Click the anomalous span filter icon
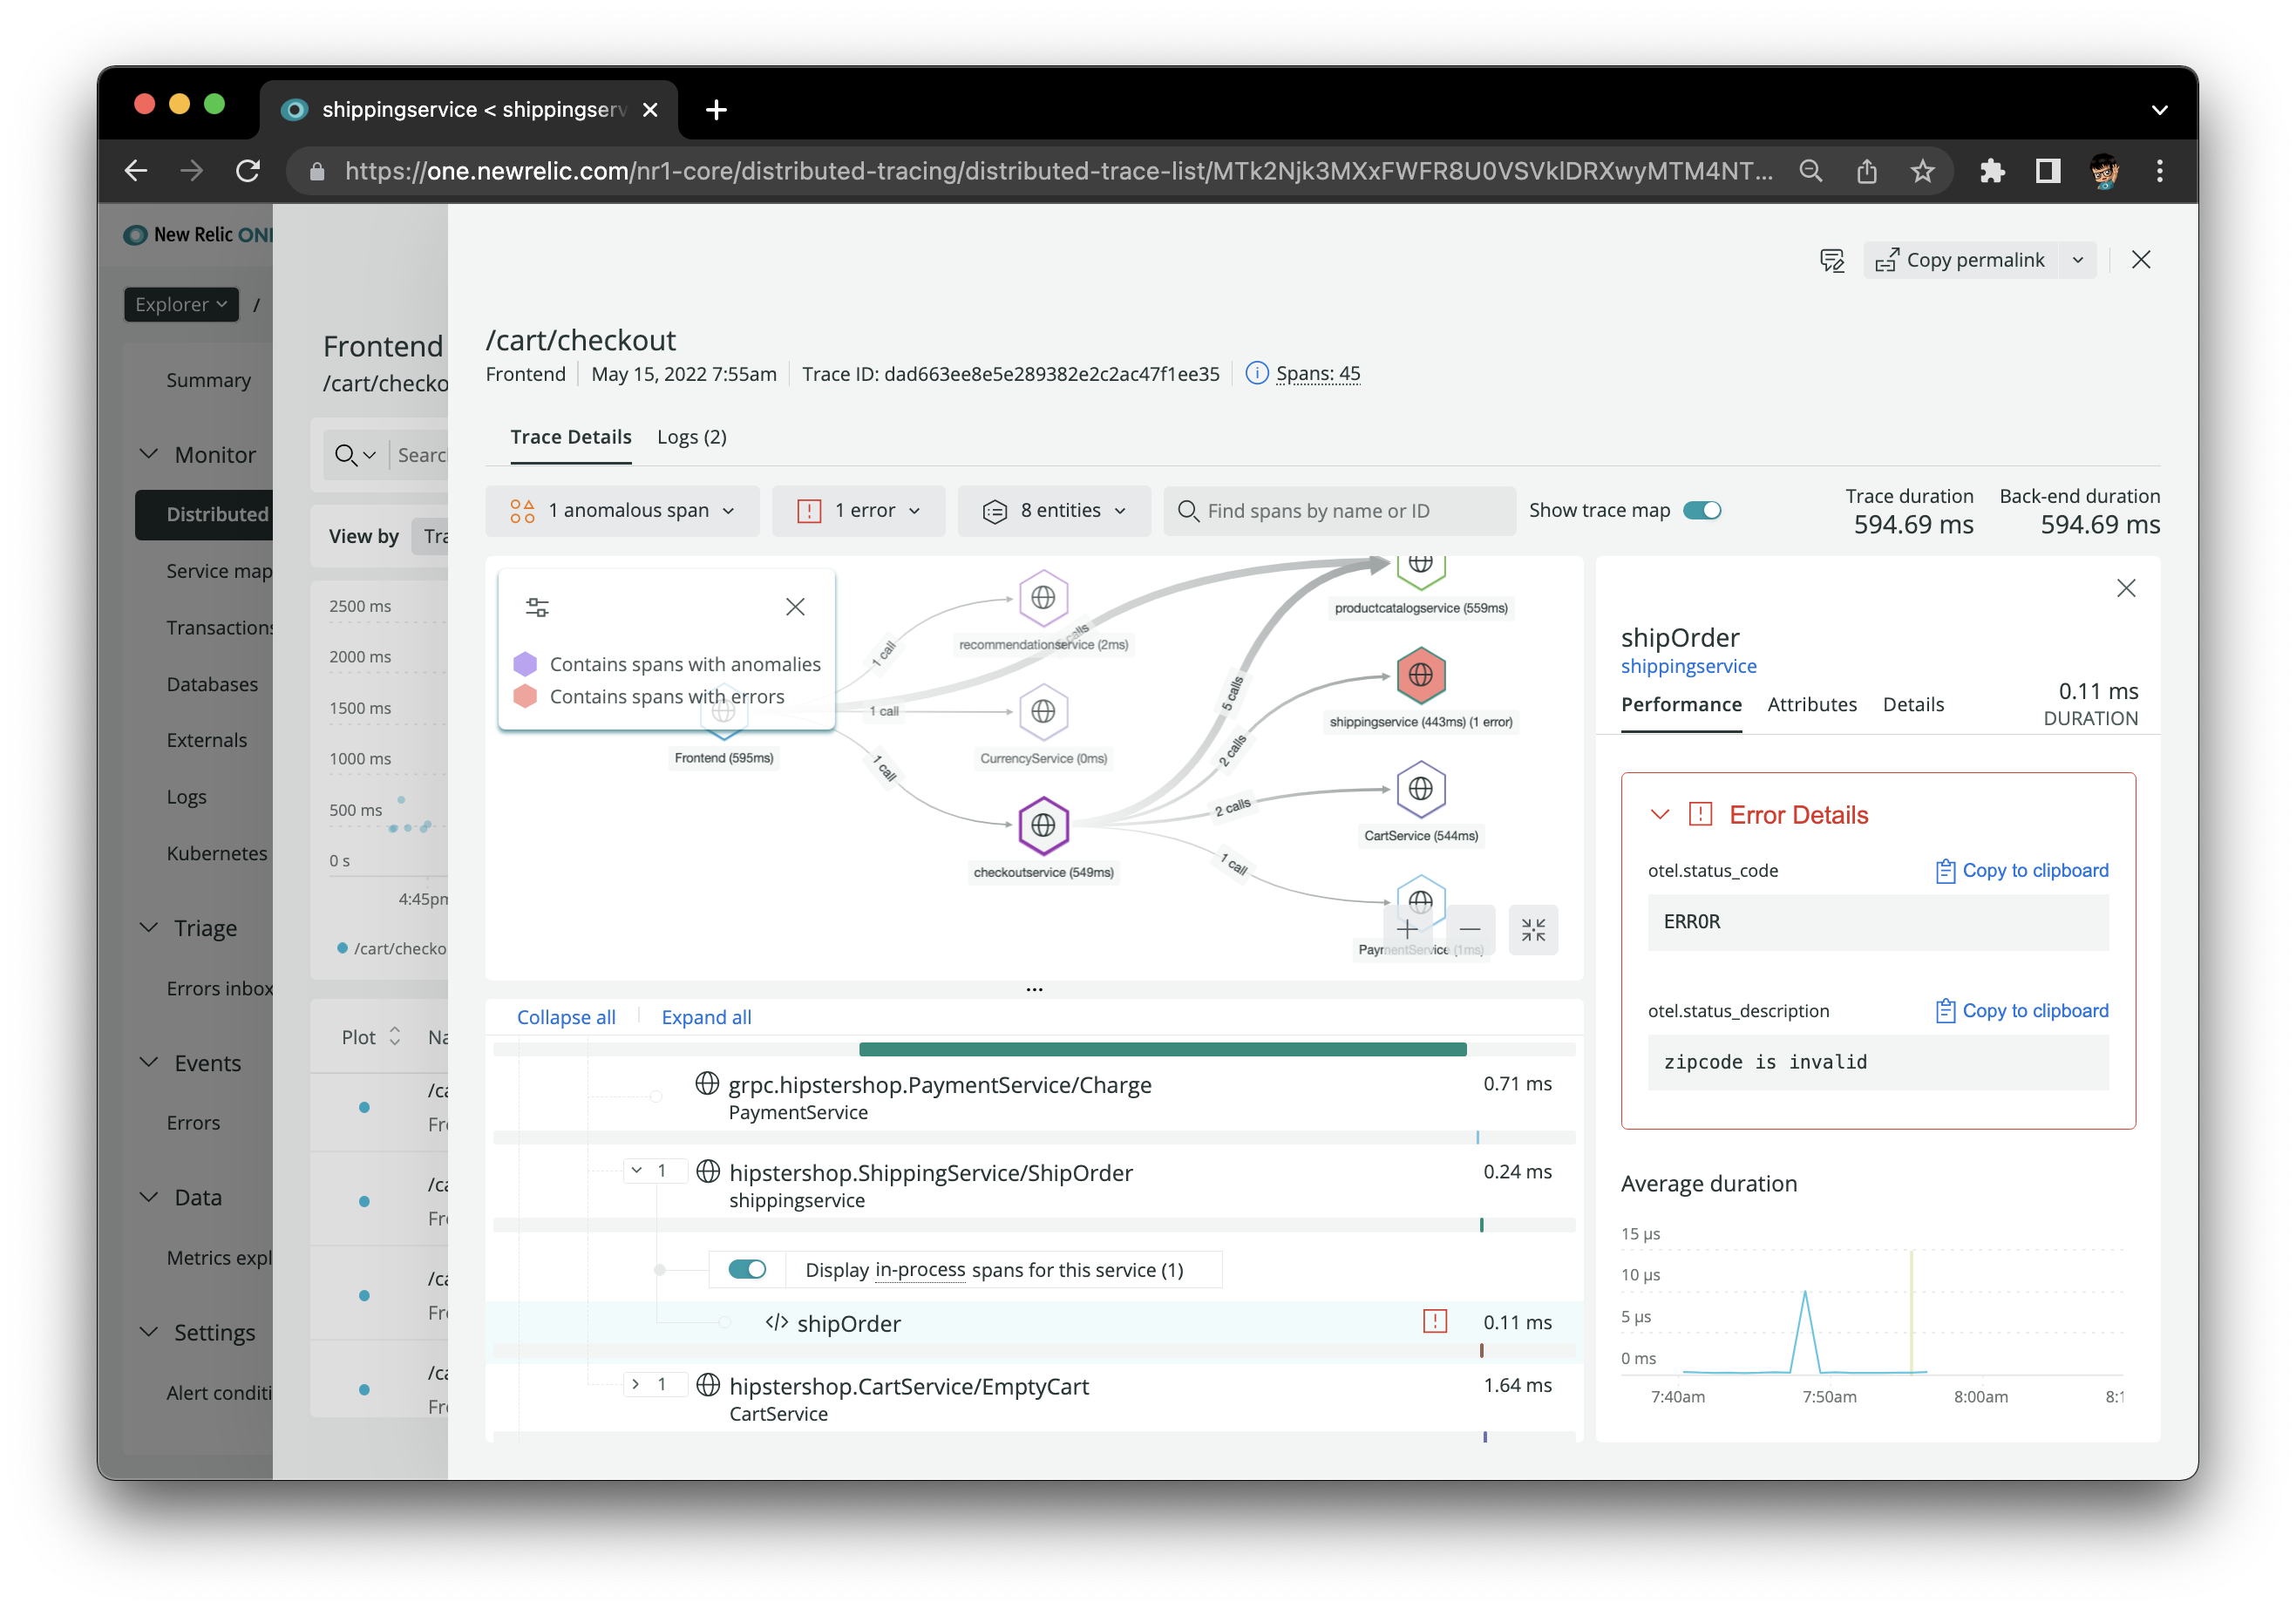This screenshot has width=2296, height=1609. tap(523, 510)
